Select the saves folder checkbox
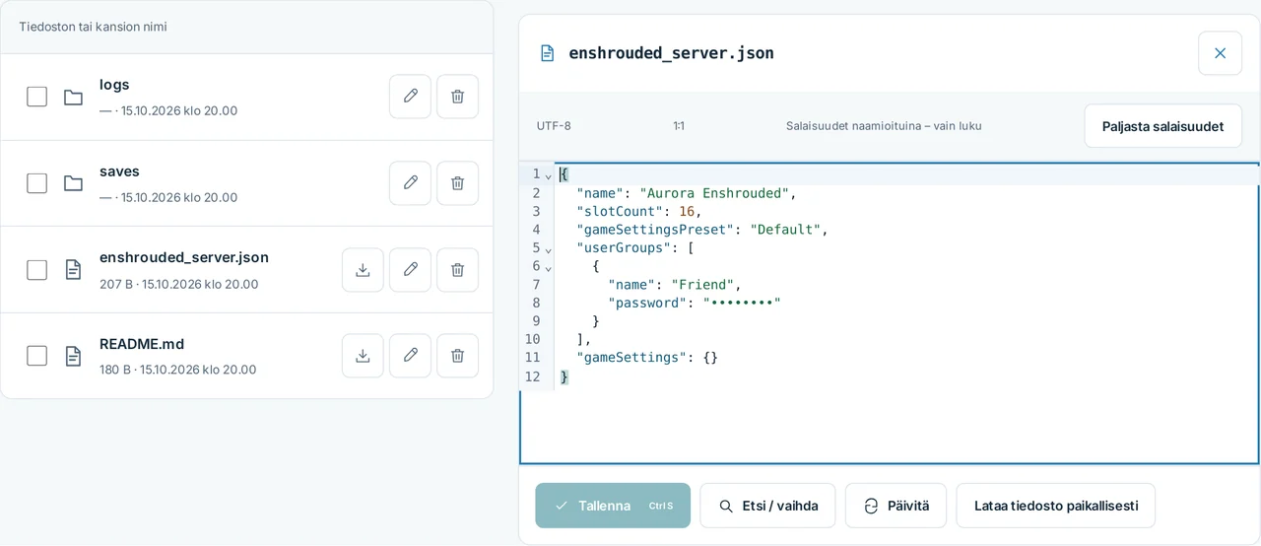Image resolution: width=1261 pixels, height=546 pixels. tap(36, 183)
